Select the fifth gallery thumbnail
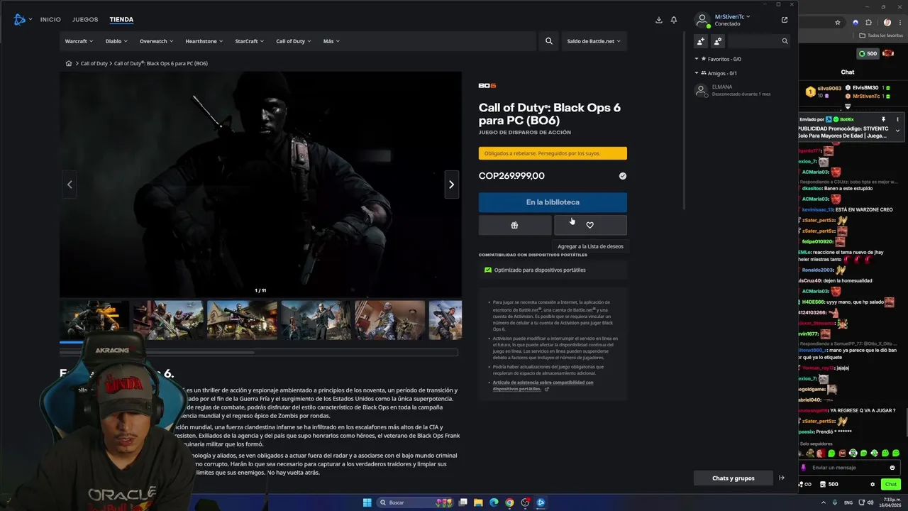This screenshot has width=908, height=511. click(390, 320)
